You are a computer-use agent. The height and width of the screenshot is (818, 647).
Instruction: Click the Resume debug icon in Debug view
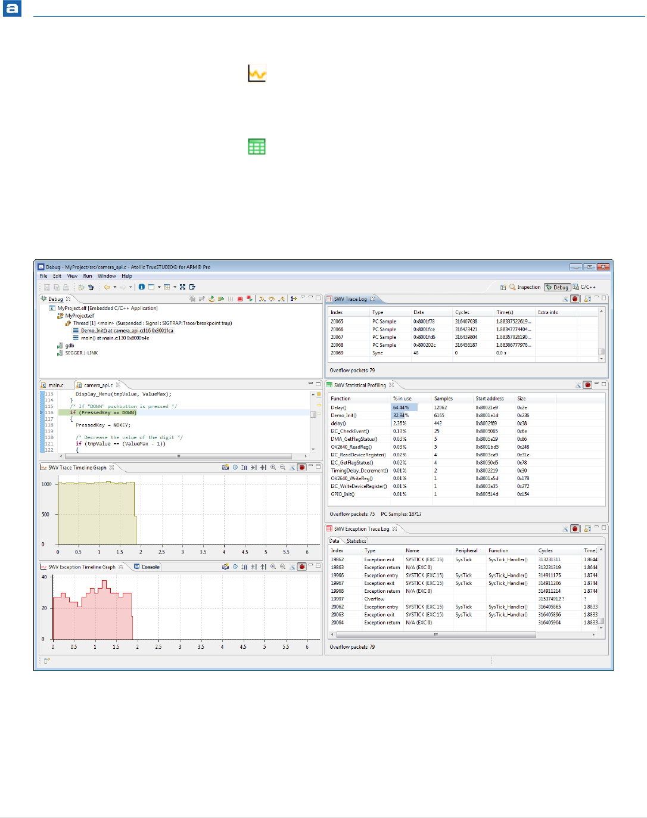[x=221, y=298]
